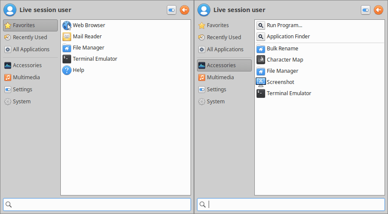Select All Applications category in left menu

click(x=31, y=50)
